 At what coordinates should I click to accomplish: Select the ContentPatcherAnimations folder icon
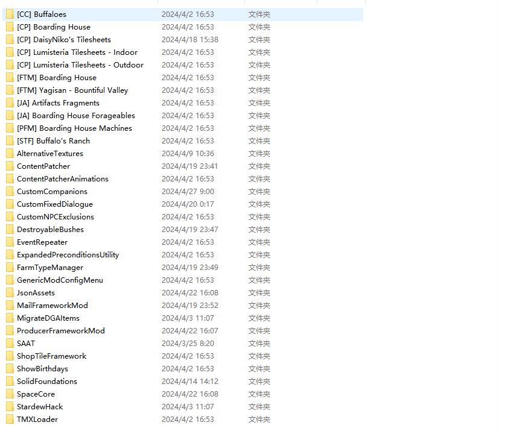pyautogui.click(x=10, y=179)
